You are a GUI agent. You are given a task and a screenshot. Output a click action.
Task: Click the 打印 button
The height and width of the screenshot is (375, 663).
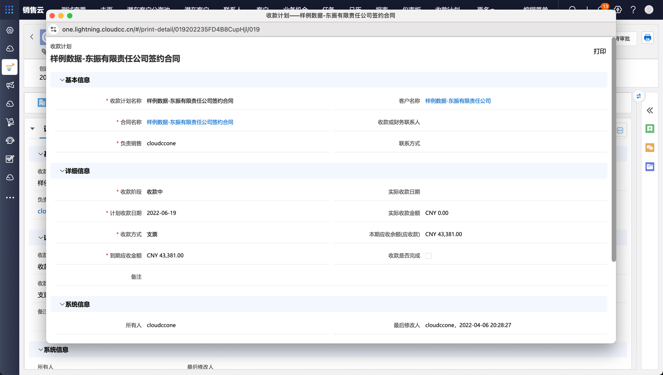(599, 51)
